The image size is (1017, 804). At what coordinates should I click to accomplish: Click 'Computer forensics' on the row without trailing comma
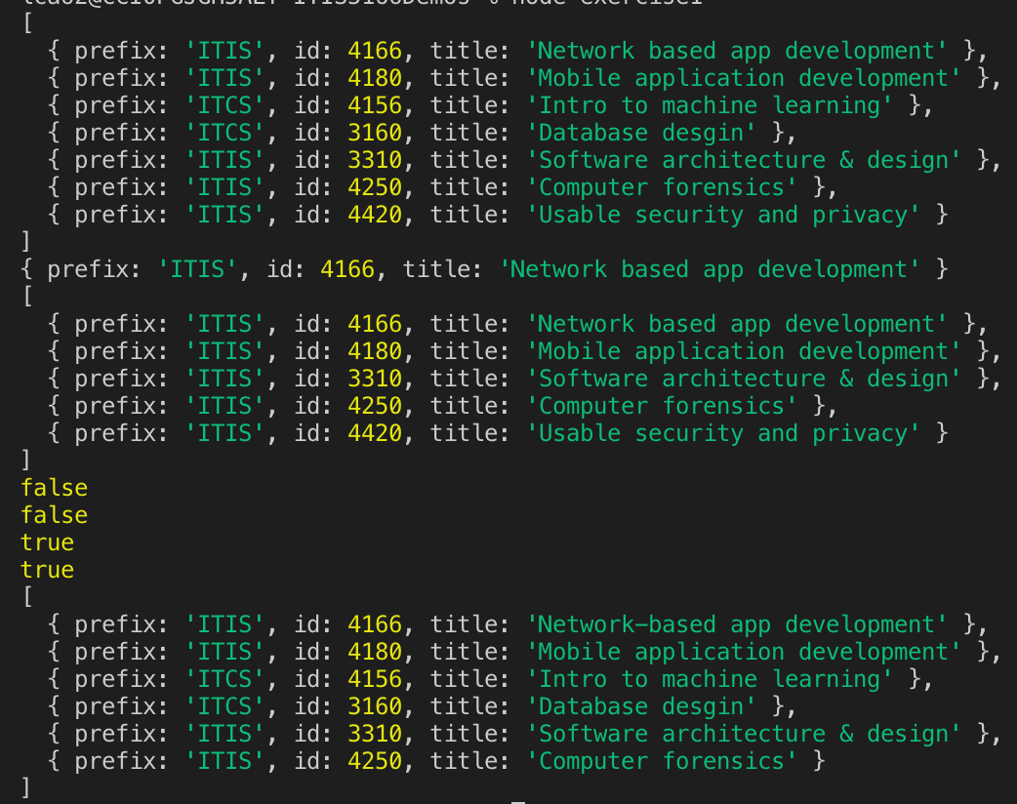(662, 761)
